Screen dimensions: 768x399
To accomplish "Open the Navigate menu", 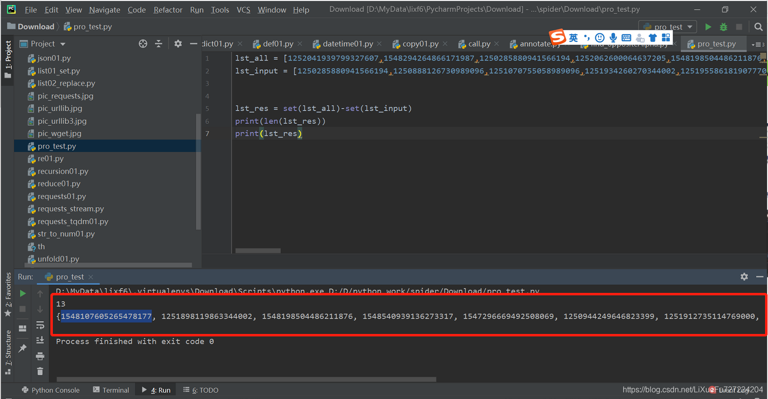I will coord(105,10).
